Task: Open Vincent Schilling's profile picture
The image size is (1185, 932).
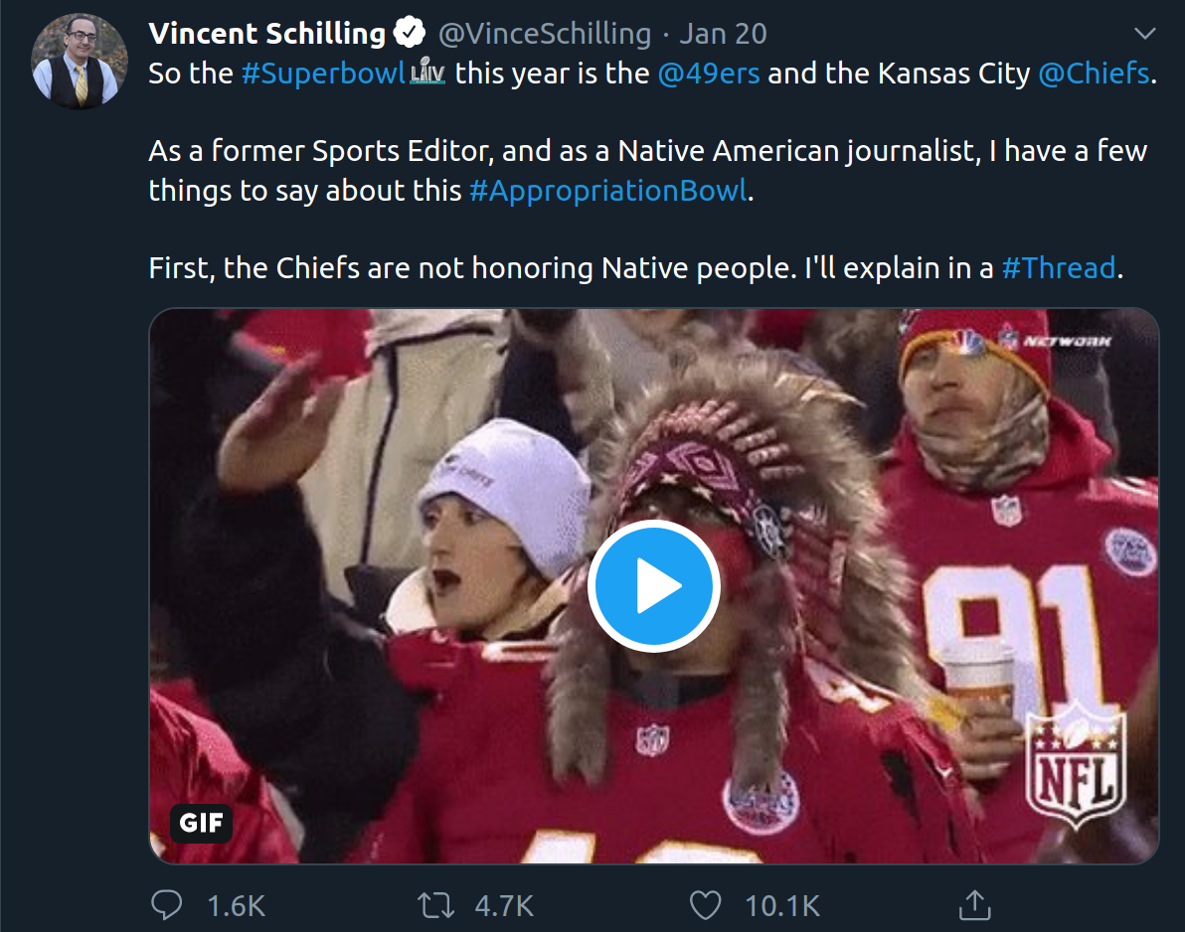Action: coord(79,62)
